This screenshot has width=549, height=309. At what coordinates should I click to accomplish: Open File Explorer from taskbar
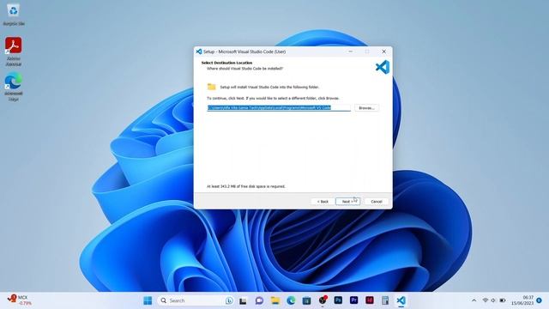[275, 300]
